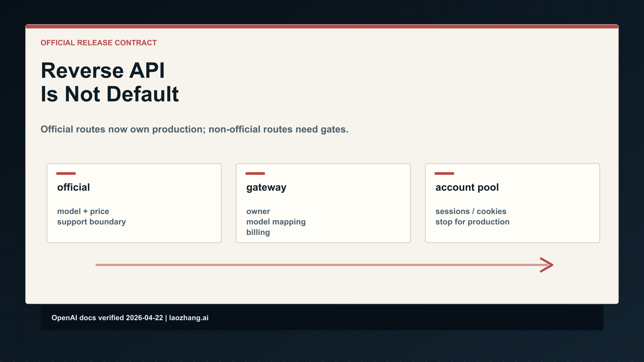This screenshot has width=644, height=362.
Task: Click the subtitle about official routes owning production
Action: click(x=194, y=129)
